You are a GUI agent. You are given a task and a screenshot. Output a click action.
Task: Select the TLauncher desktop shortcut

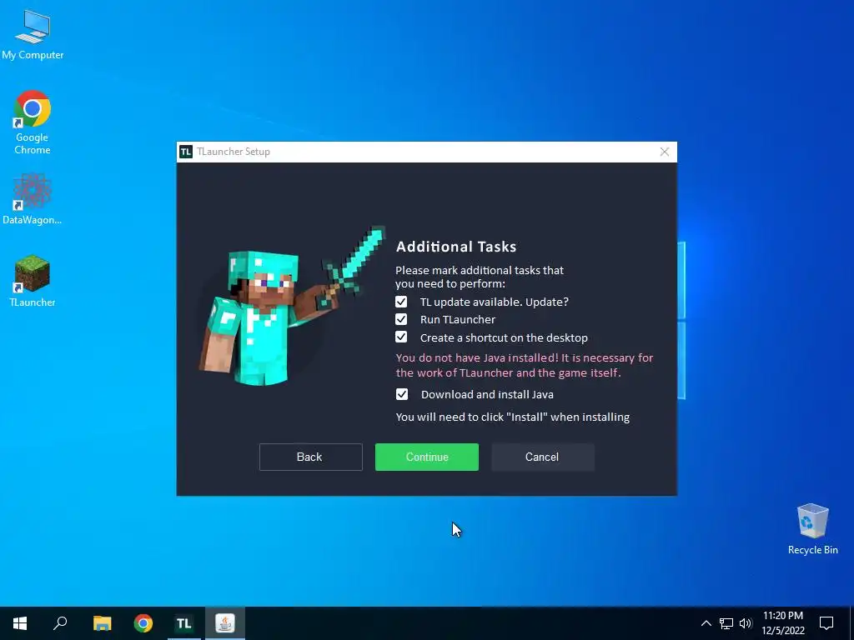(33, 281)
